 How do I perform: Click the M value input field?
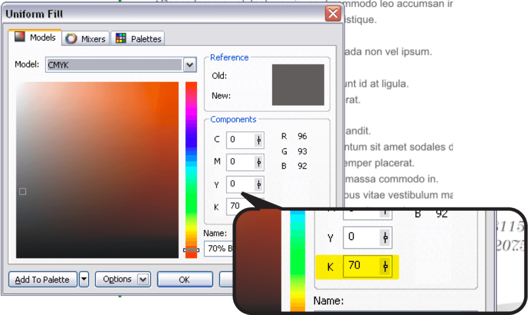click(x=240, y=162)
